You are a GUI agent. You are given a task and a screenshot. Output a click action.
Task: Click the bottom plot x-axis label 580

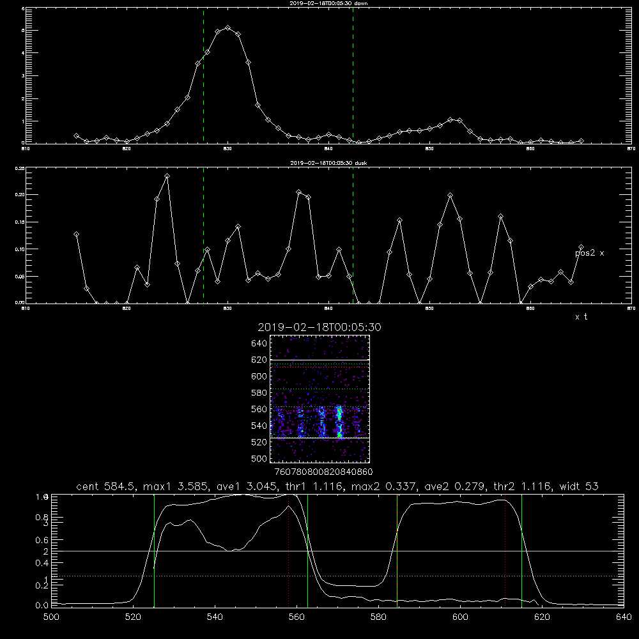(378, 617)
